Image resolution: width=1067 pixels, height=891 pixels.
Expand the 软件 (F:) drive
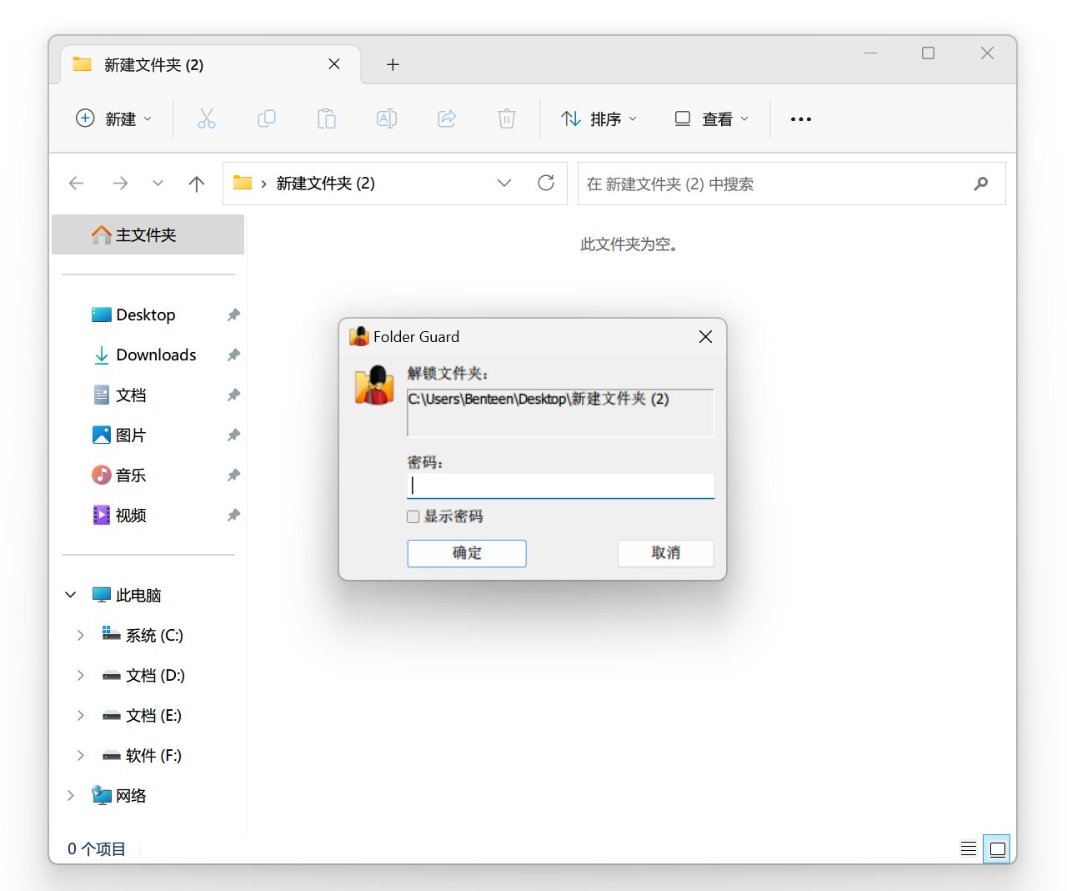81,755
